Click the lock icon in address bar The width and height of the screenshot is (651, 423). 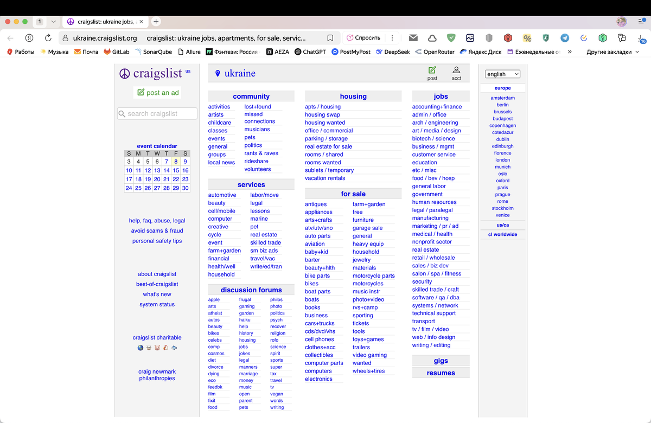(x=65, y=38)
